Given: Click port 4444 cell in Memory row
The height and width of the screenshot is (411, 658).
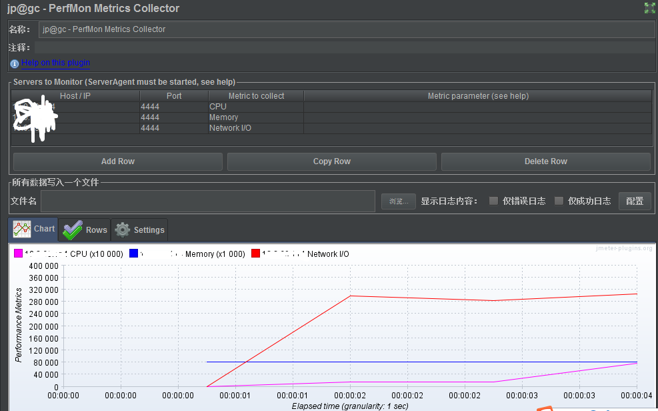Looking at the screenshot, I should coord(174,117).
